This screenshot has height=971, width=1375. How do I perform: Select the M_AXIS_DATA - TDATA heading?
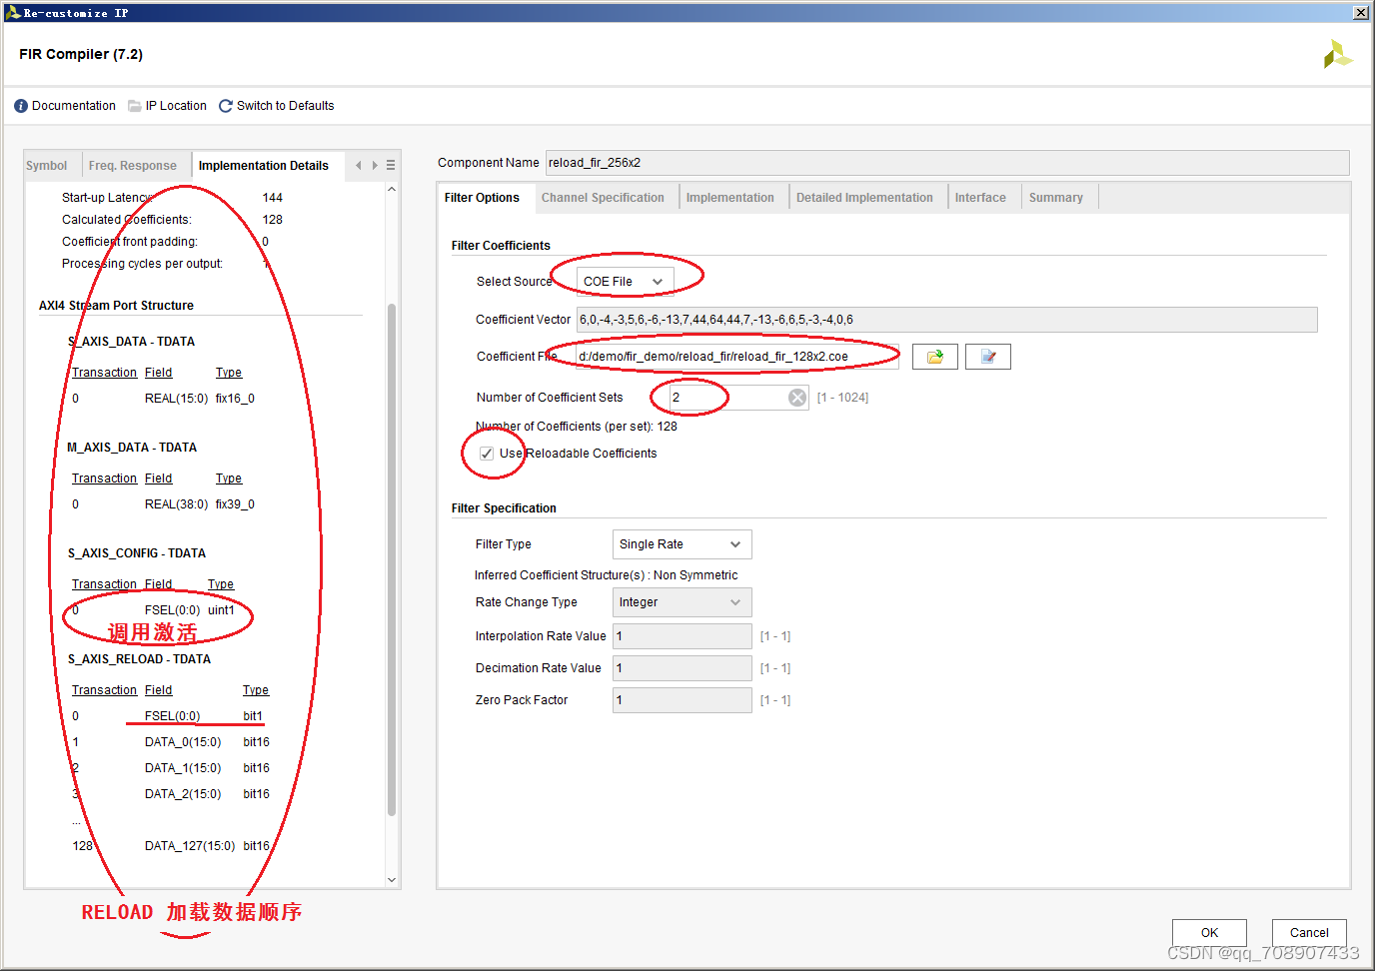(132, 448)
